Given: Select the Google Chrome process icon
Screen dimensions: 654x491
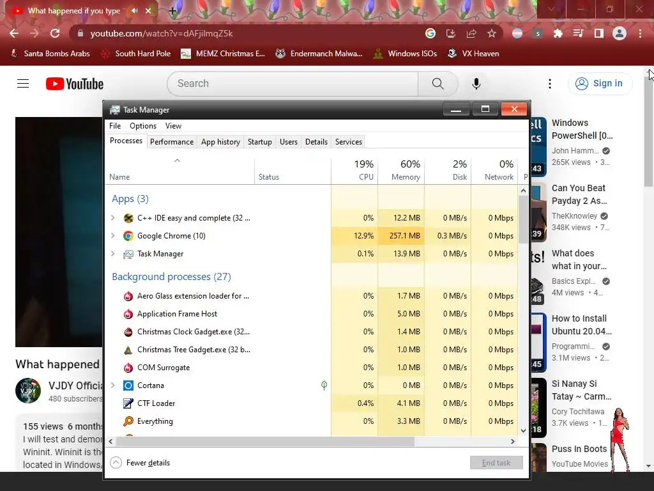Looking at the screenshot, I should (x=128, y=236).
